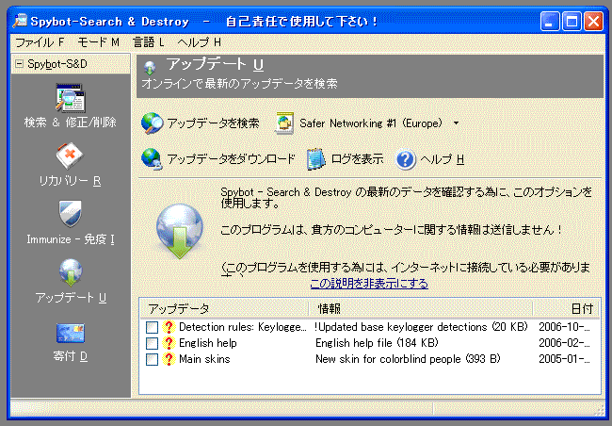
Task: Click the 2005-01- date cell
Action: (x=564, y=359)
